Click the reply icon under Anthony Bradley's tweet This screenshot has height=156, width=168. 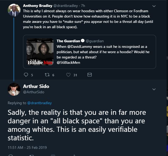26,75
